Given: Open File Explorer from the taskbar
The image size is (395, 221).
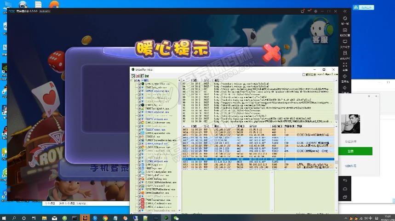Looking at the screenshot, I should click(44, 218).
